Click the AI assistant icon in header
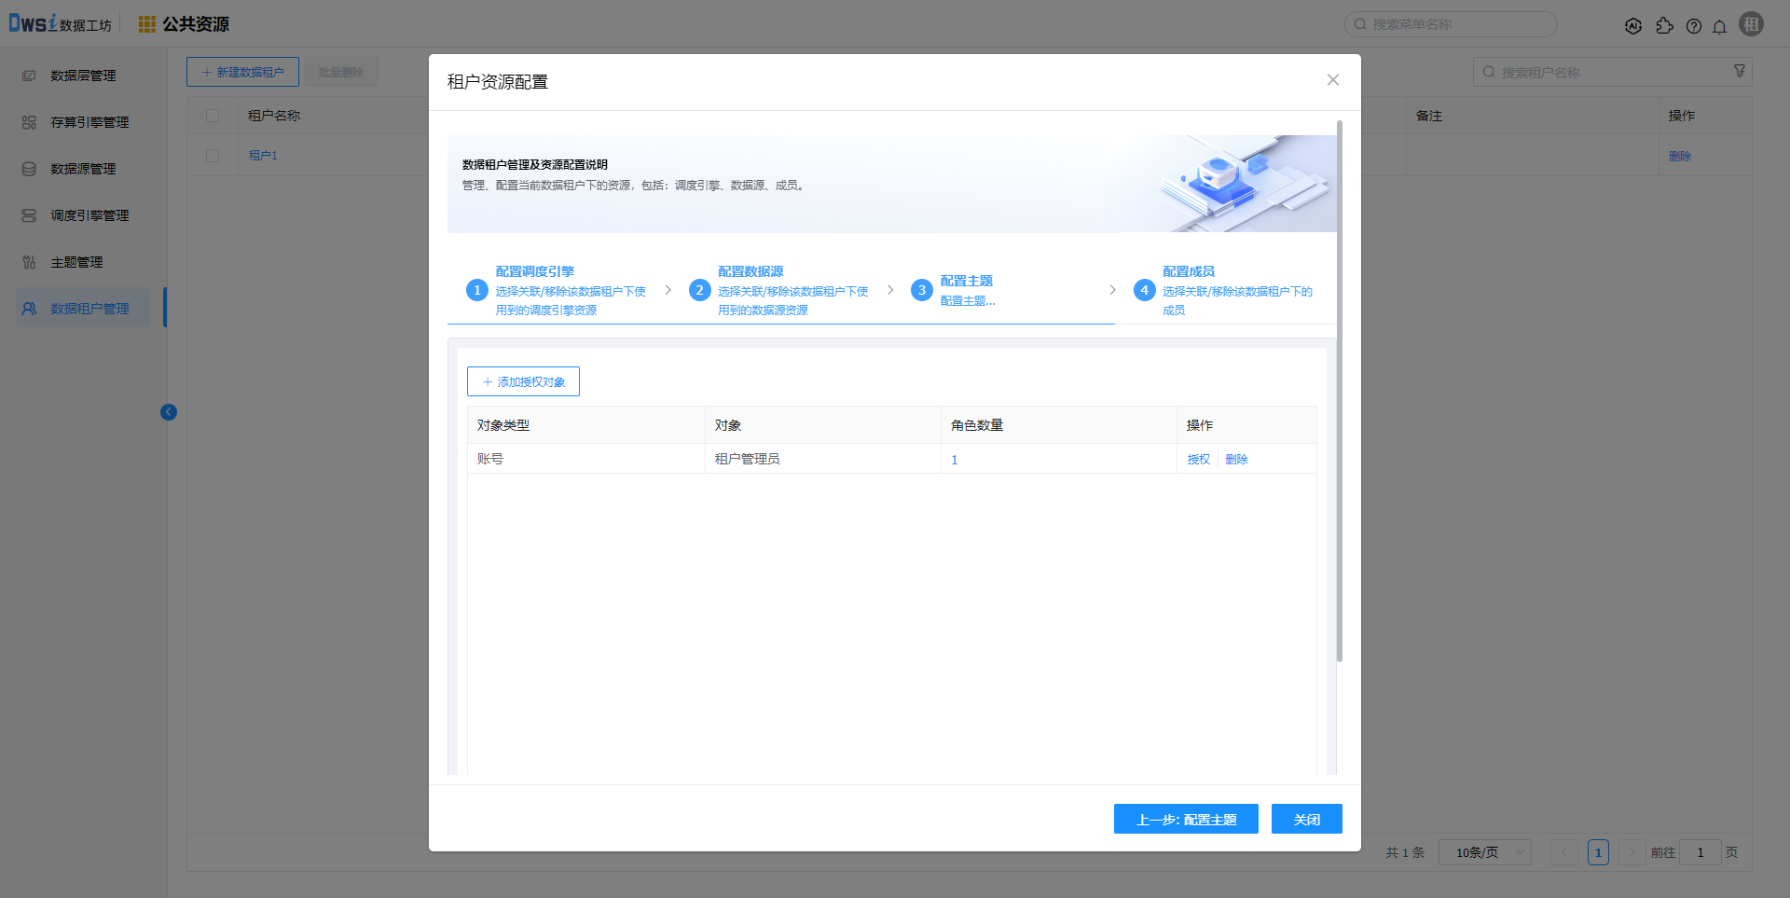The image size is (1790, 898). (1633, 26)
